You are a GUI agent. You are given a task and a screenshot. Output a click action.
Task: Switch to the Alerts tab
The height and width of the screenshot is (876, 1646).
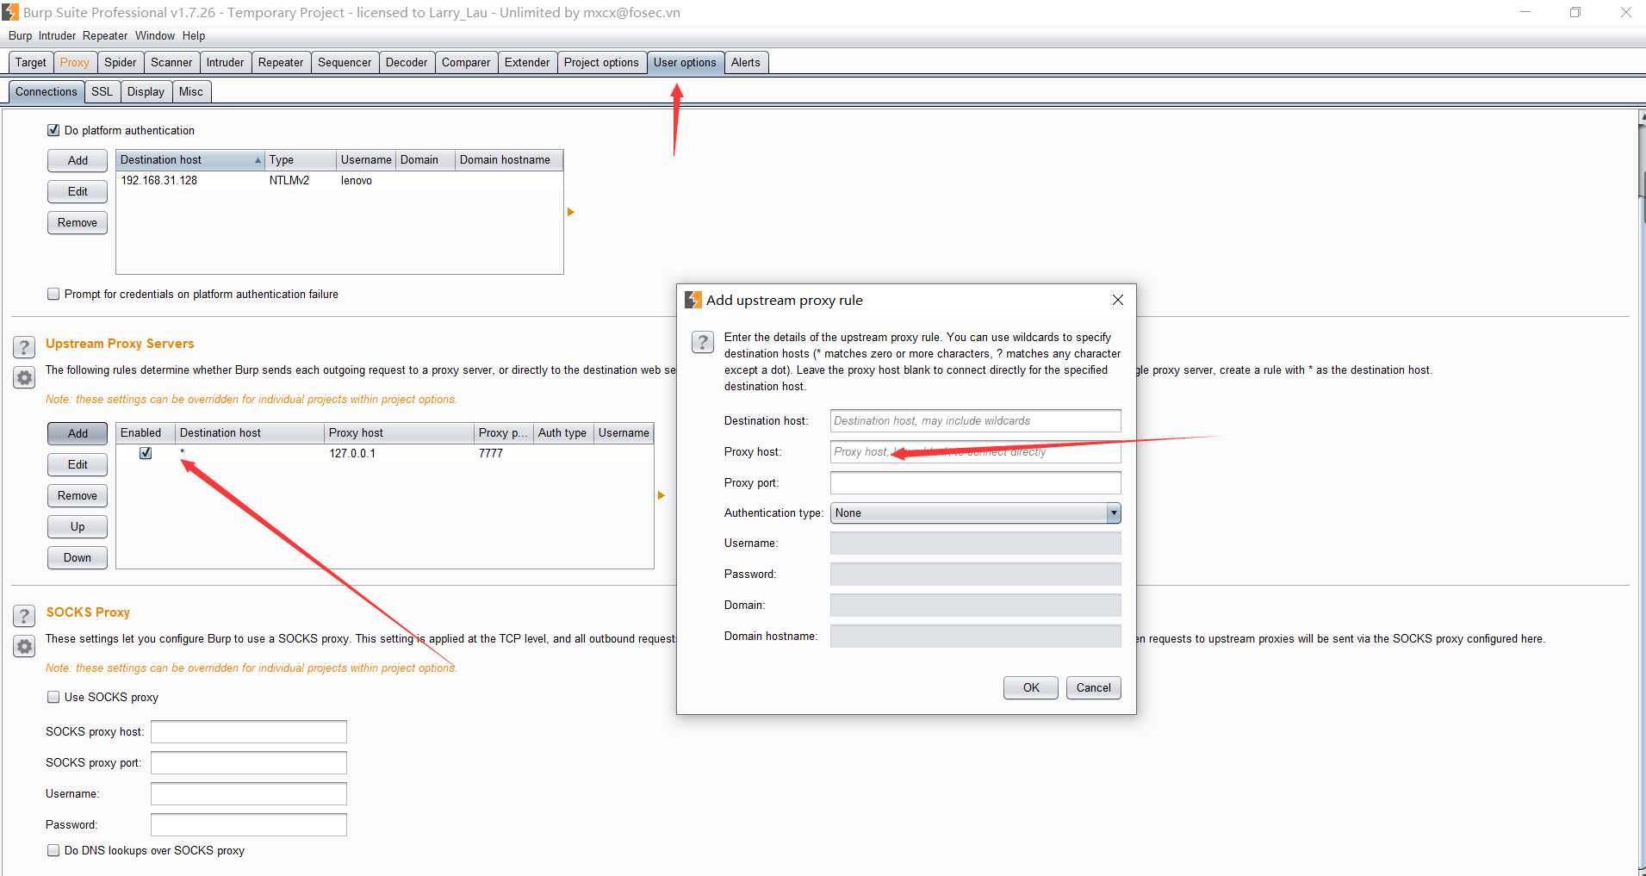click(x=746, y=62)
